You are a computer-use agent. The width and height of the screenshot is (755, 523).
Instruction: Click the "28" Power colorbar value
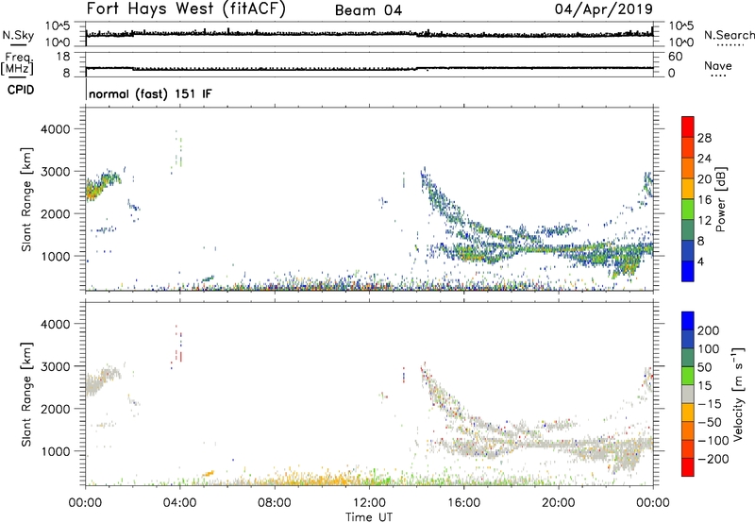tap(704, 138)
